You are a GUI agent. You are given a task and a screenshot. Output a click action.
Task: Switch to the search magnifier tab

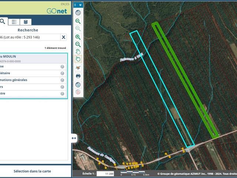[3, 22]
